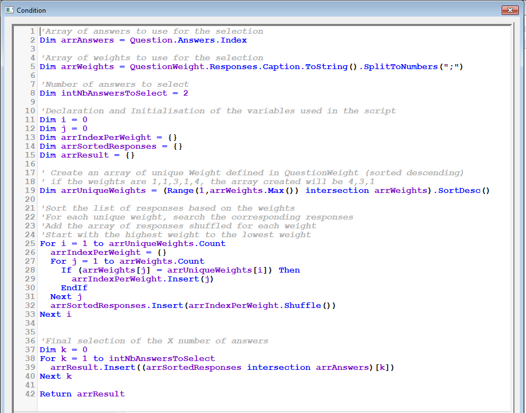Screen dimensions: 526x413
Task: Click line number 8 in the gutter
Action: pos(33,93)
